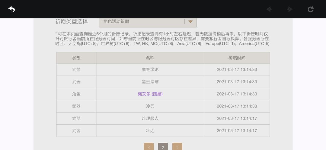
Task: Select the 翡玉法球 item name
Action: 150,82
